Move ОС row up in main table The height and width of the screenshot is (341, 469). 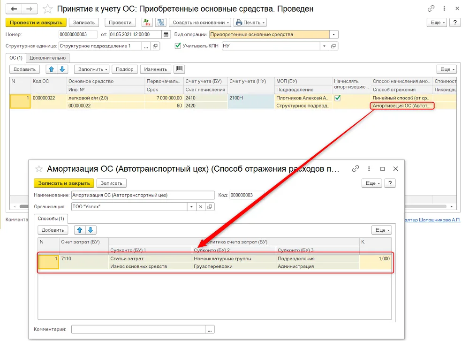[x=52, y=69]
